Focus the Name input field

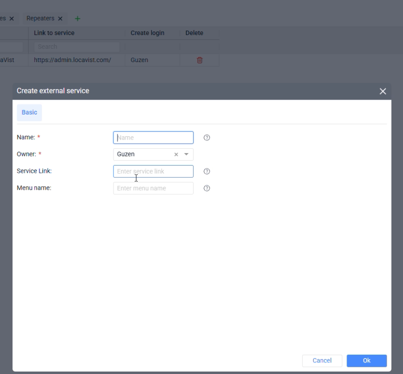153,138
